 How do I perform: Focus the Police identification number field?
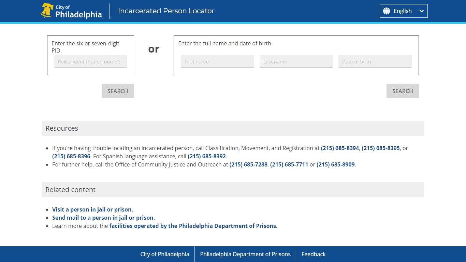[90, 61]
